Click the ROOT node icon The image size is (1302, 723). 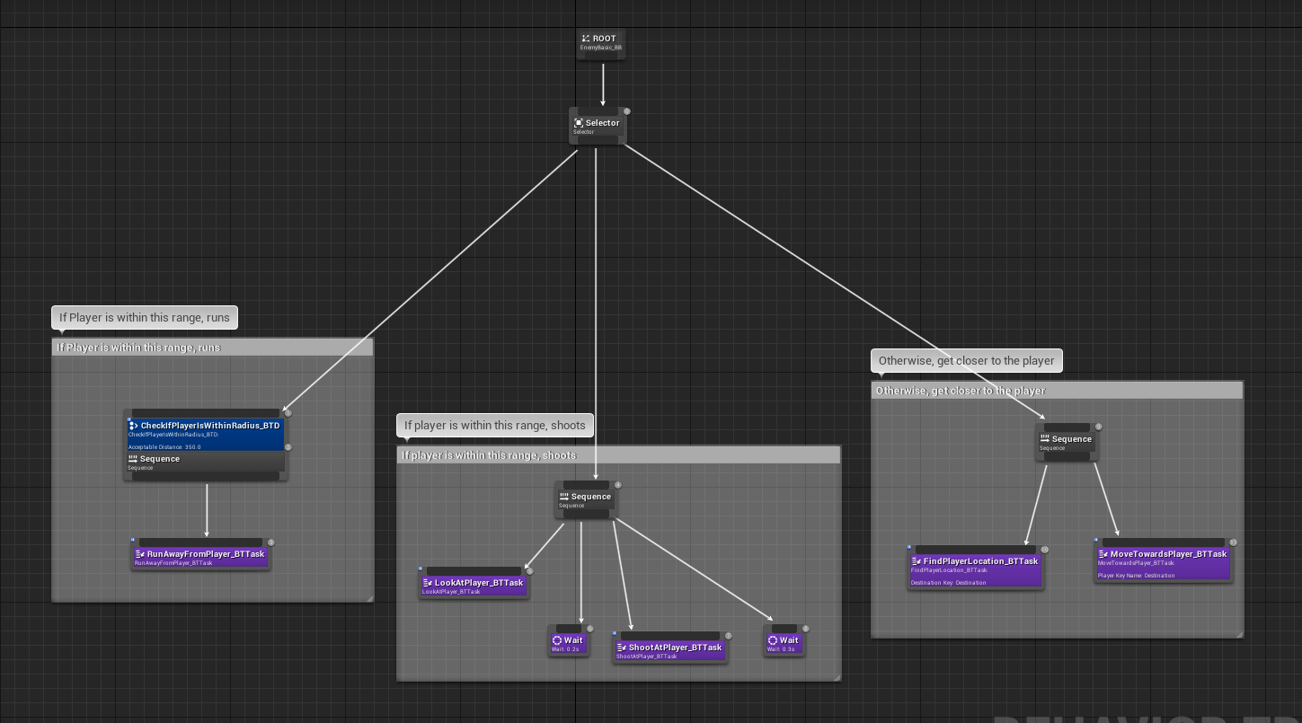tap(585, 39)
